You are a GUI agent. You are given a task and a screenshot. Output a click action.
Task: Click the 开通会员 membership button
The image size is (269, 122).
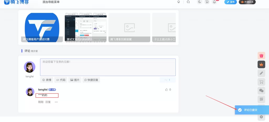pos(247,2)
